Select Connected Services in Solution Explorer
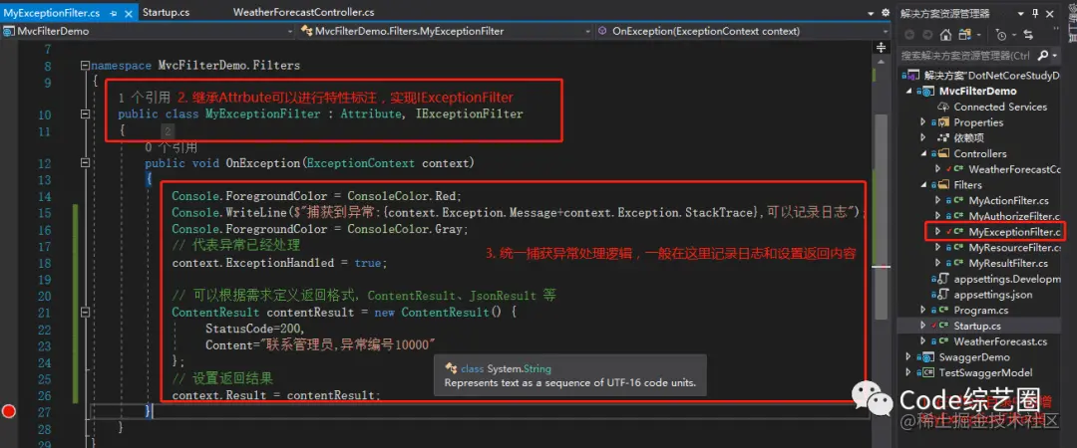The width and height of the screenshot is (1077, 448). click(1000, 107)
